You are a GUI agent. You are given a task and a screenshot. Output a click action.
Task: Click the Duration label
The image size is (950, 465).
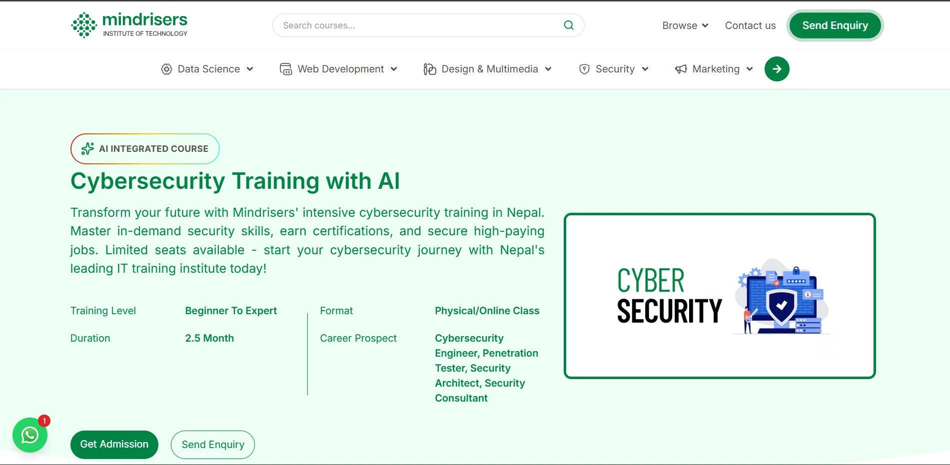90,338
